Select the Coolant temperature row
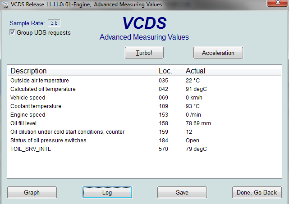 tap(144, 106)
